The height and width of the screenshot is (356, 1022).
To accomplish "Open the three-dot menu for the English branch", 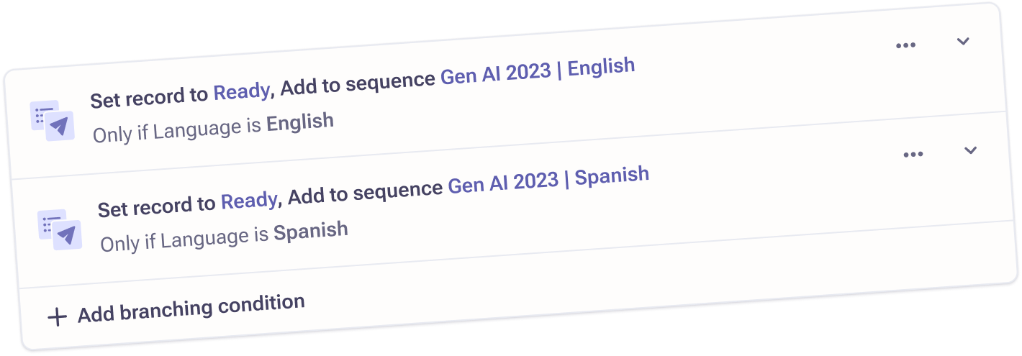I will [x=905, y=45].
